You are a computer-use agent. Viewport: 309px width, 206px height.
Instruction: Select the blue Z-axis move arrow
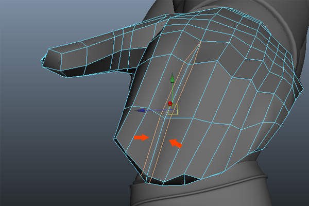140,111
